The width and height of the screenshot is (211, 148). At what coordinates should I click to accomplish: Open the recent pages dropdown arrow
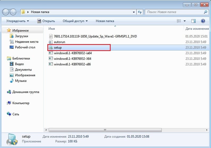pyautogui.click(x=18, y=12)
